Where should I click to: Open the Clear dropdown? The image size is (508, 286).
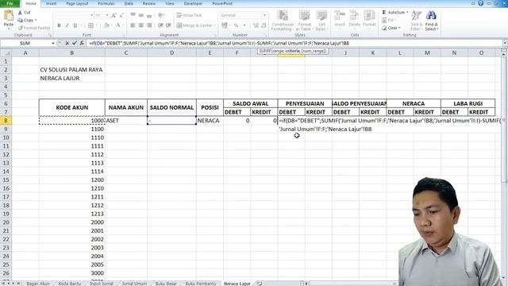(x=391, y=28)
